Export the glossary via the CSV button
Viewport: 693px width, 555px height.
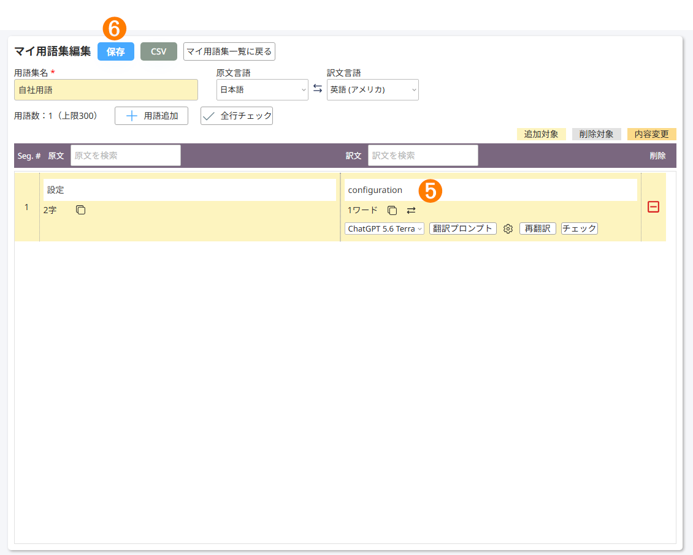[159, 51]
